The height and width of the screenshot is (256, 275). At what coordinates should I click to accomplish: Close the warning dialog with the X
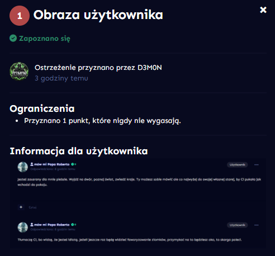pos(263,10)
